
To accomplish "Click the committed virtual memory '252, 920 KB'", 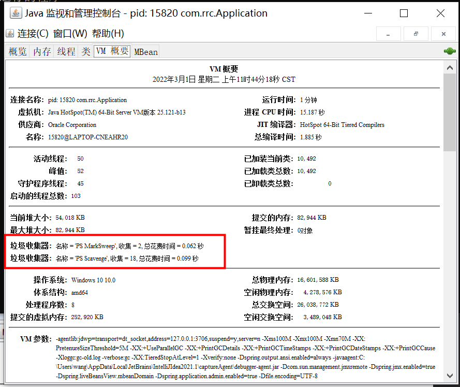I will pyautogui.click(x=87, y=317).
